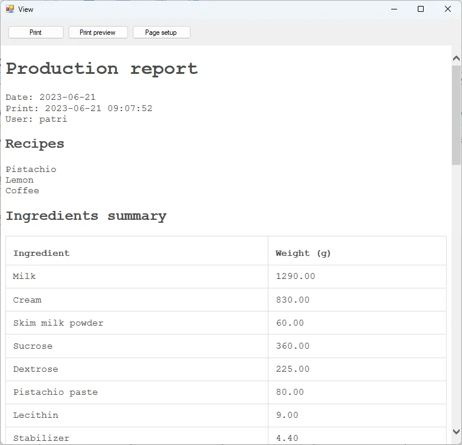This screenshot has width=462, height=445.
Task: Click the 'Ingredients summary' heading
Action: [x=86, y=216]
